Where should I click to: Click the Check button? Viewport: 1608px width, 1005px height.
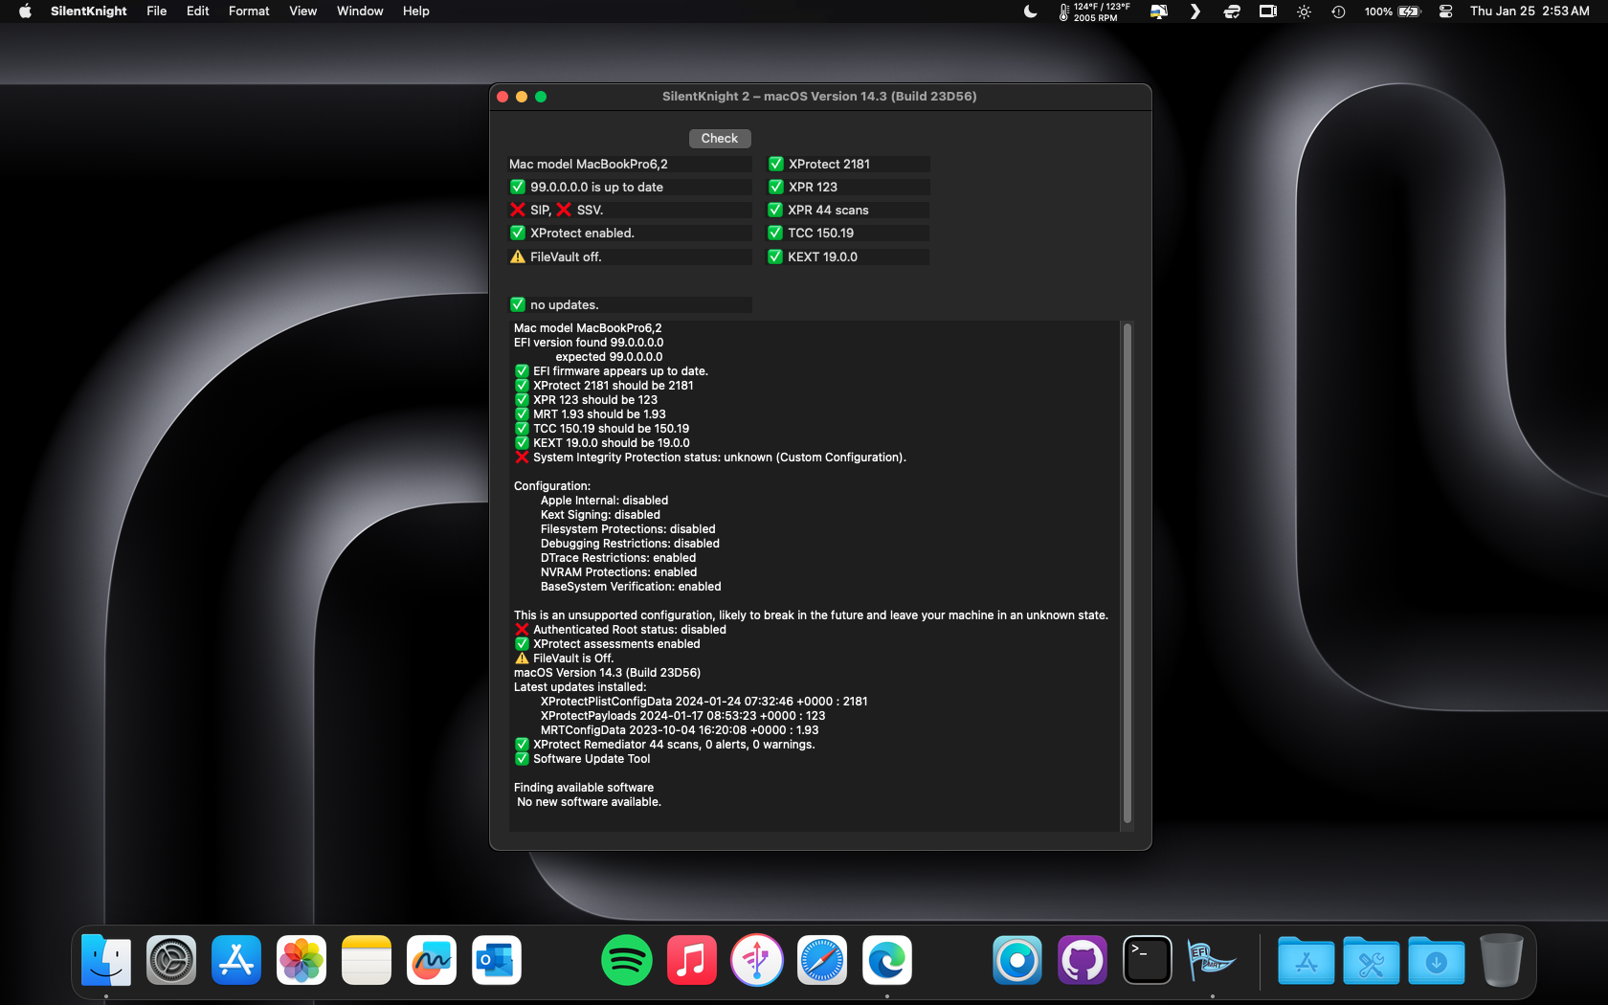coord(719,139)
